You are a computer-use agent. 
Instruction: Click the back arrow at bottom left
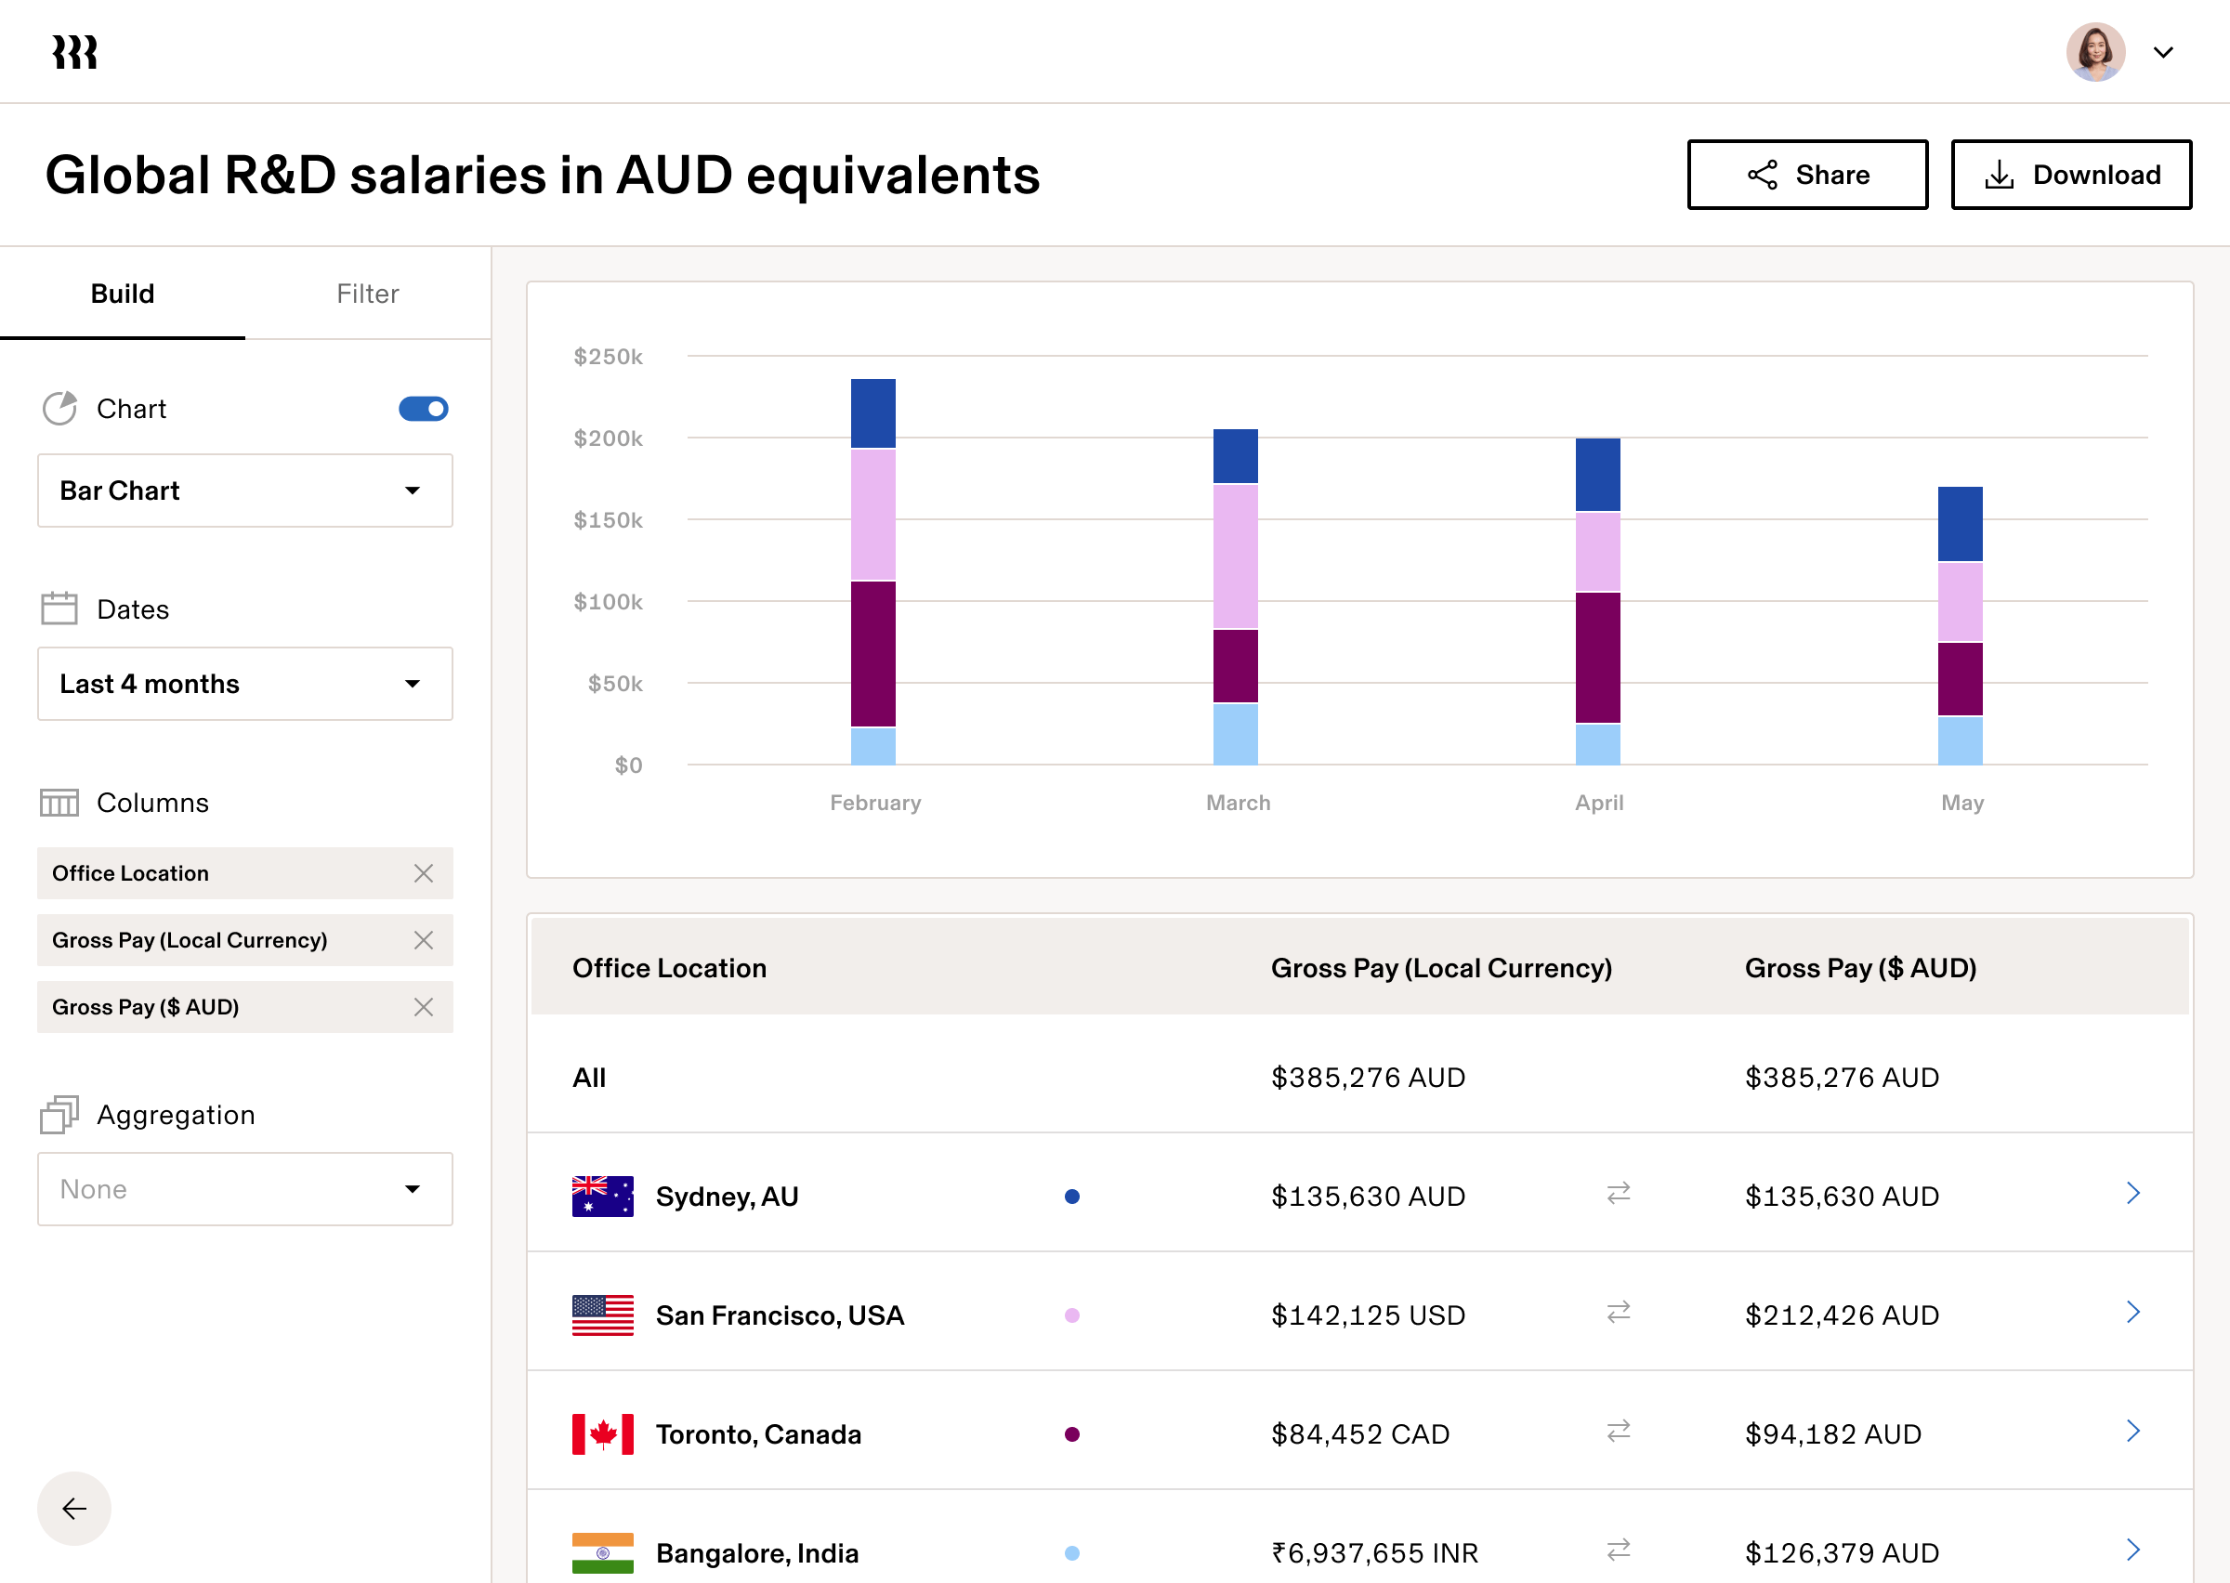coord(73,1508)
